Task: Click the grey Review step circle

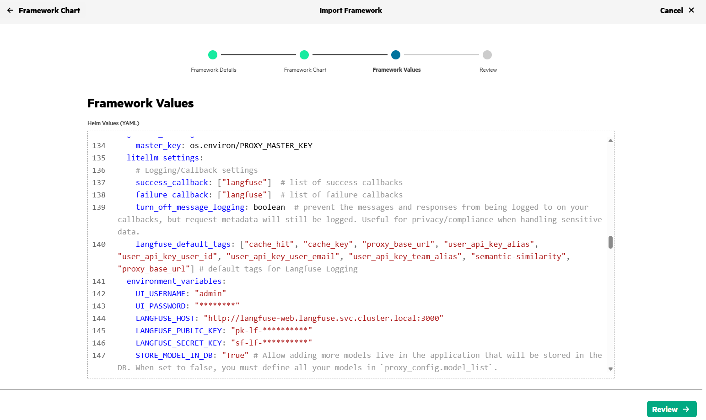Action: coord(487,55)
